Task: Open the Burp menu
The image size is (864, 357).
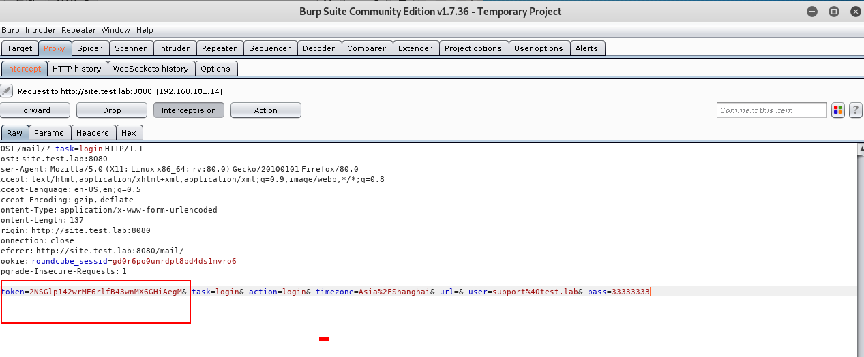Action: pyautogui.click(x=10, y=30)
